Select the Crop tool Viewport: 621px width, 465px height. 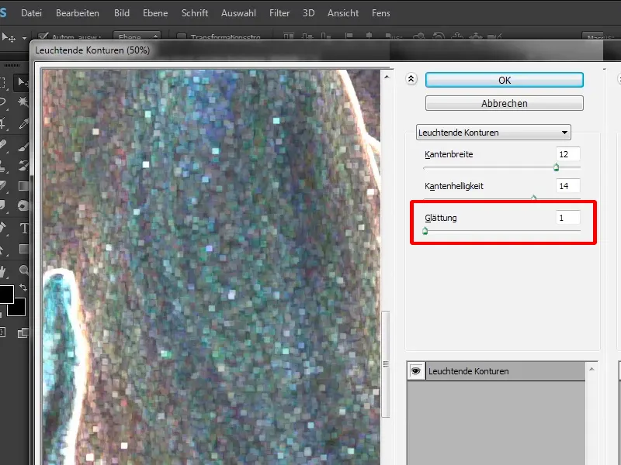click(x=2, y=123)
